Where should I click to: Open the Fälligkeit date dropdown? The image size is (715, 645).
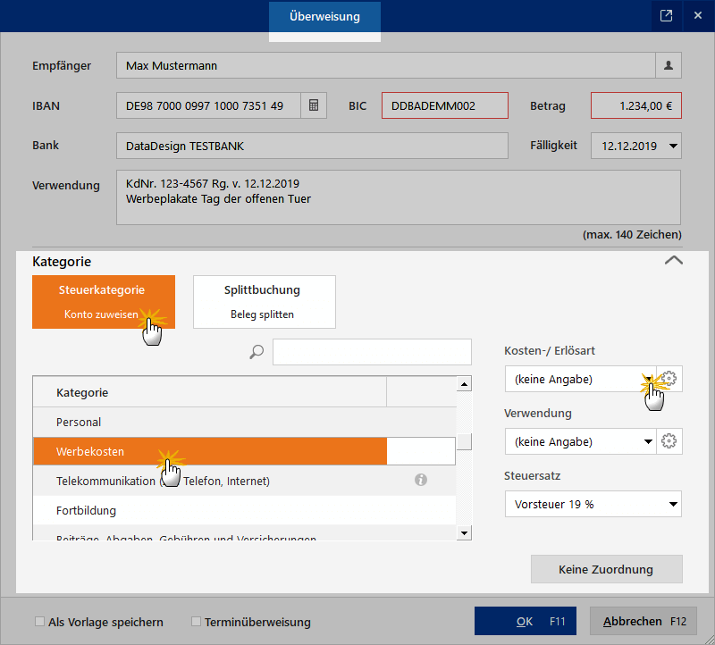pyautogui.click(x=673, y=146)
